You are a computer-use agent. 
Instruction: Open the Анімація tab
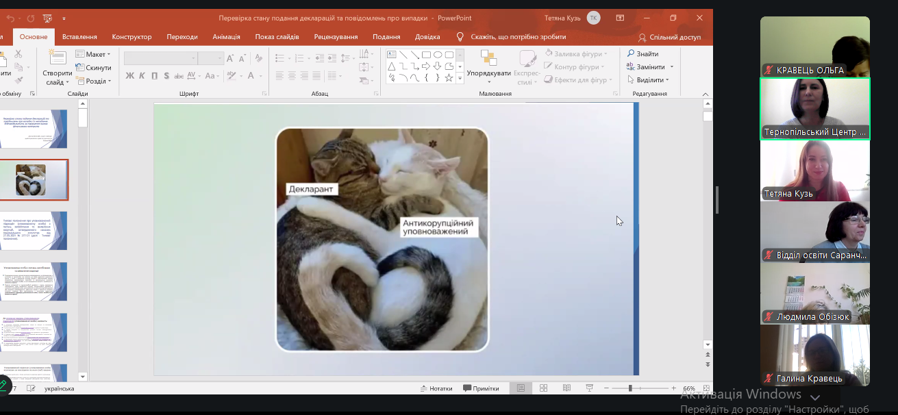pyautogui.click(x=226, y=37)
